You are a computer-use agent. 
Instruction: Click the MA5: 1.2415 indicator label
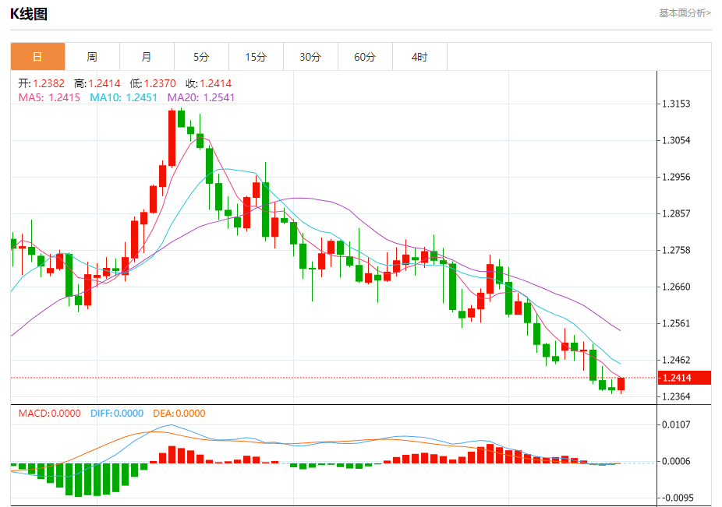(49, 97)
